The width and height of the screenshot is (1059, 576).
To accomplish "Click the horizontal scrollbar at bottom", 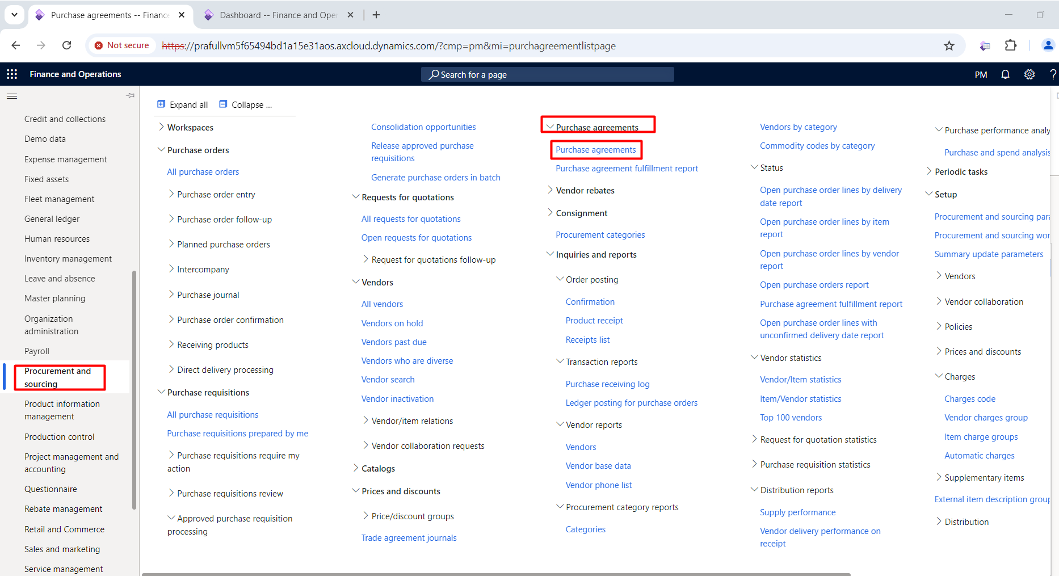I will point(495,574).
